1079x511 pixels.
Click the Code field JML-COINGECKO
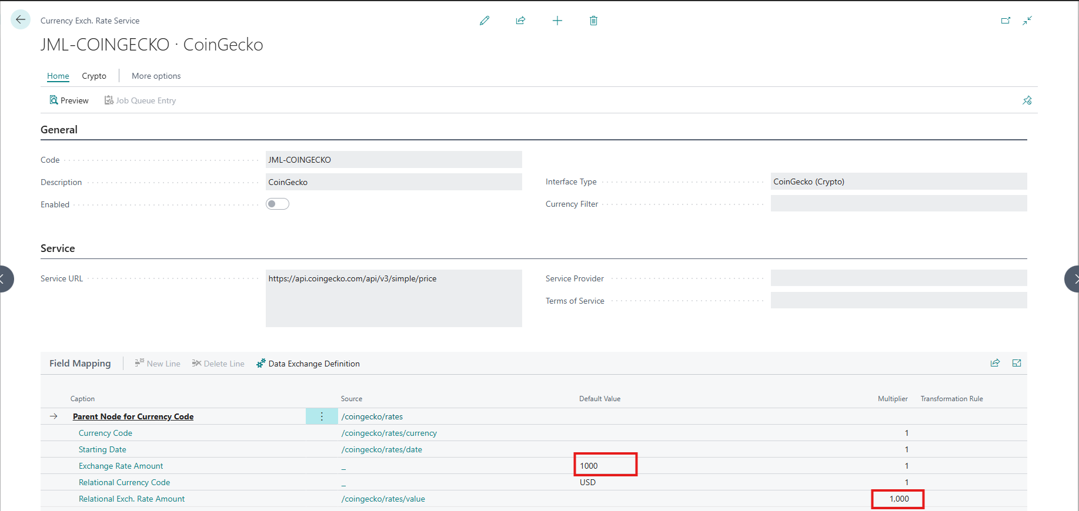(394, 160)
